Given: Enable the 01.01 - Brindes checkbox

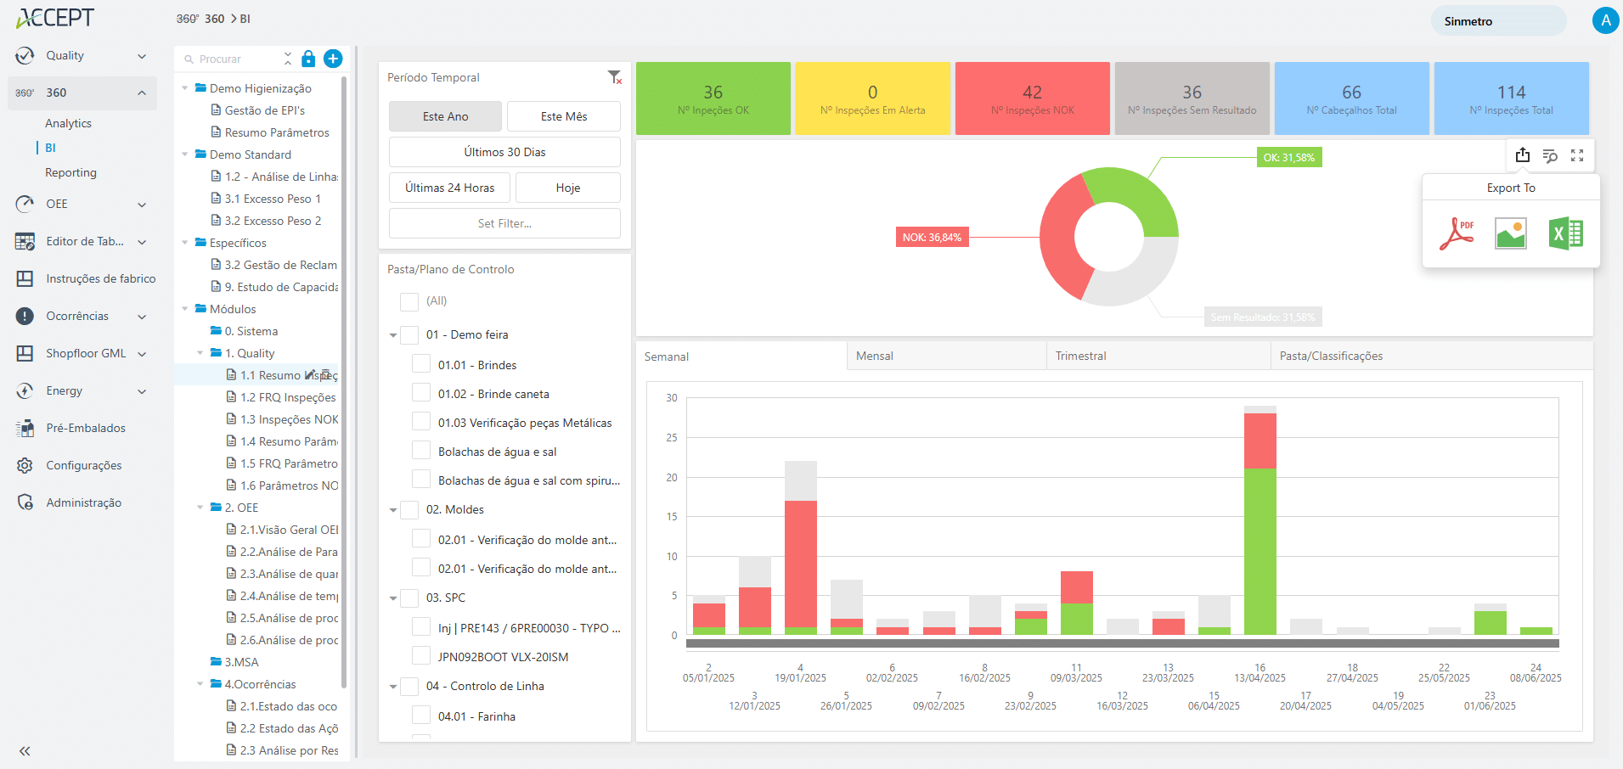Looking at the screenshot, I should [x=421, y=363].
